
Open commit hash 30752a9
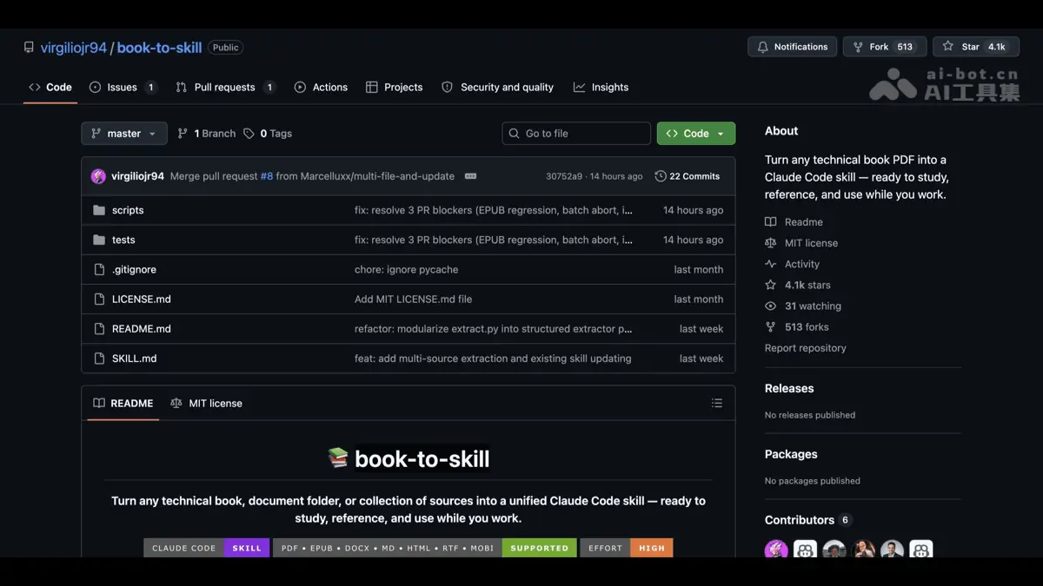(564, 176)
